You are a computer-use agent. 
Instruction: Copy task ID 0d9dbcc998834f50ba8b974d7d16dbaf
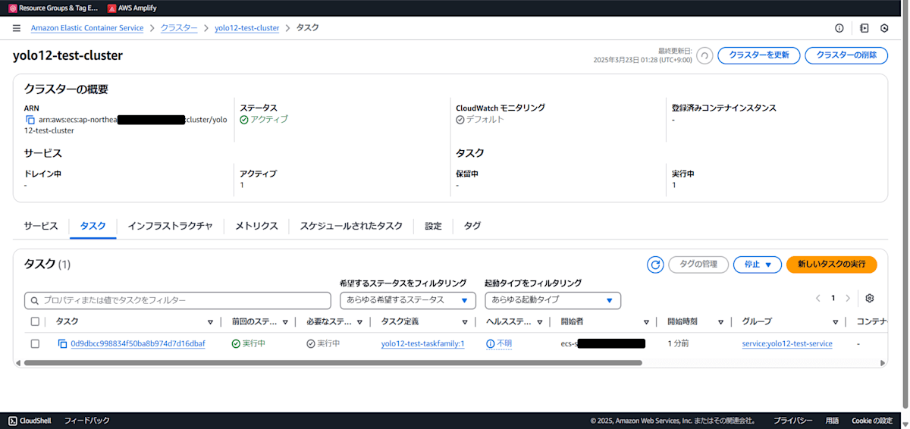[62, 344]
